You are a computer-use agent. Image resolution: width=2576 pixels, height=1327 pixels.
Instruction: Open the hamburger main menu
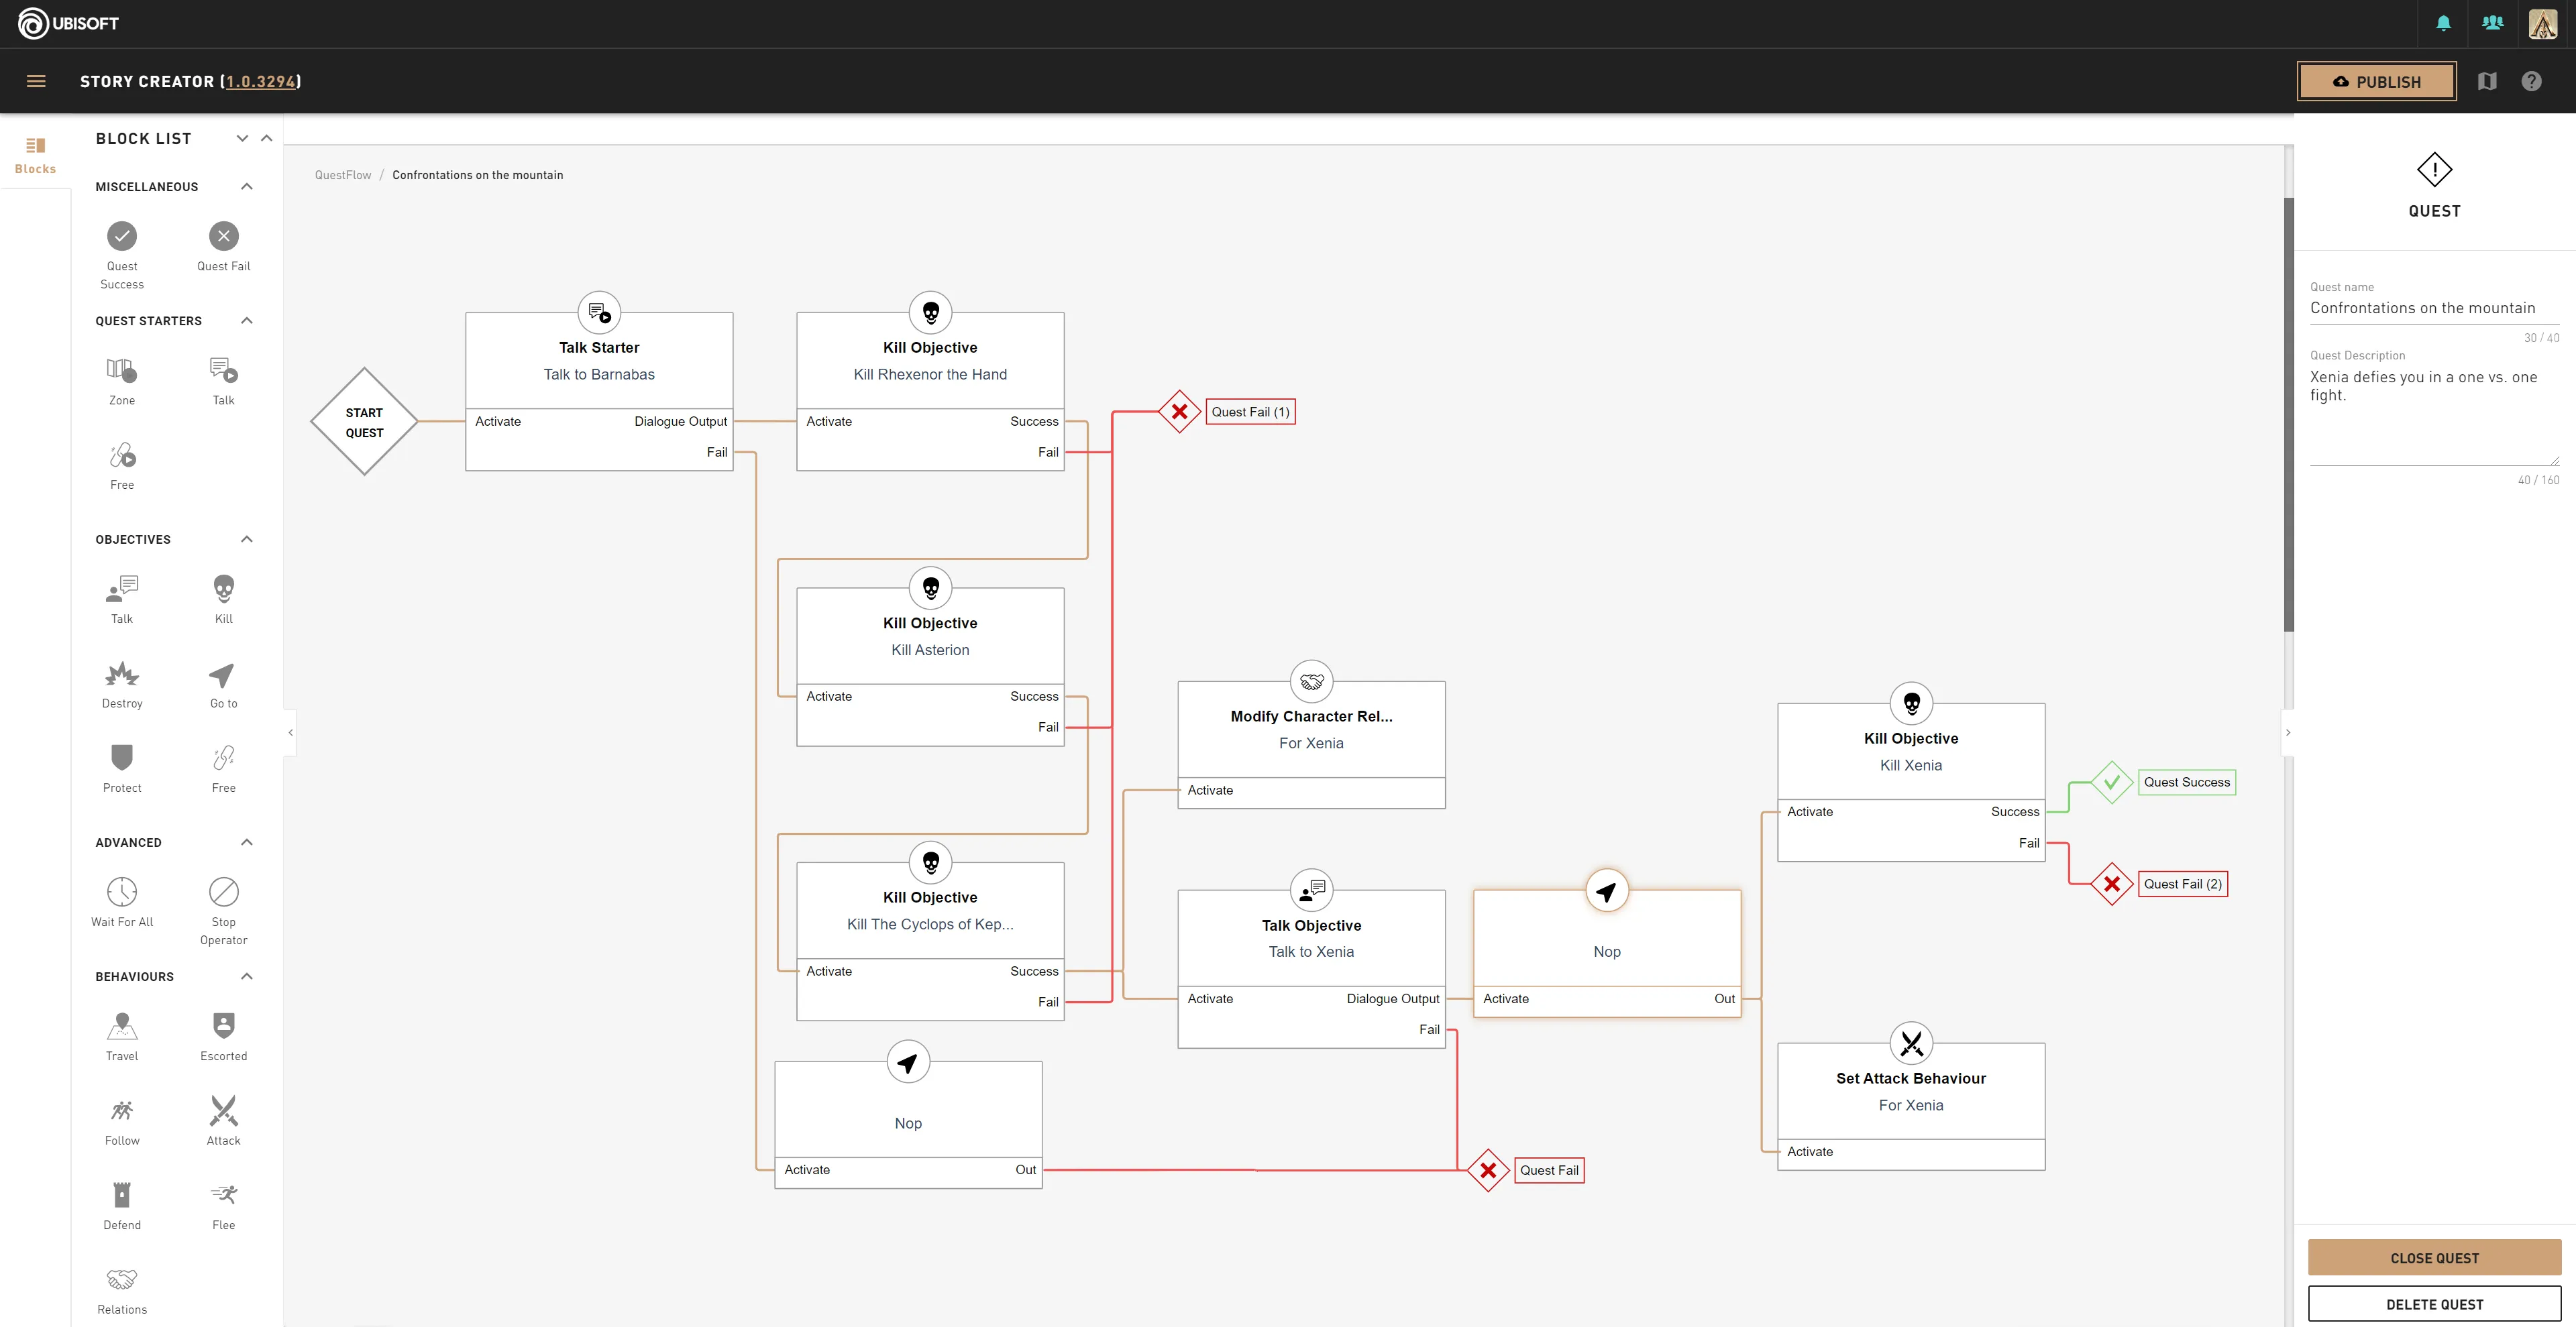pos(36,82)
